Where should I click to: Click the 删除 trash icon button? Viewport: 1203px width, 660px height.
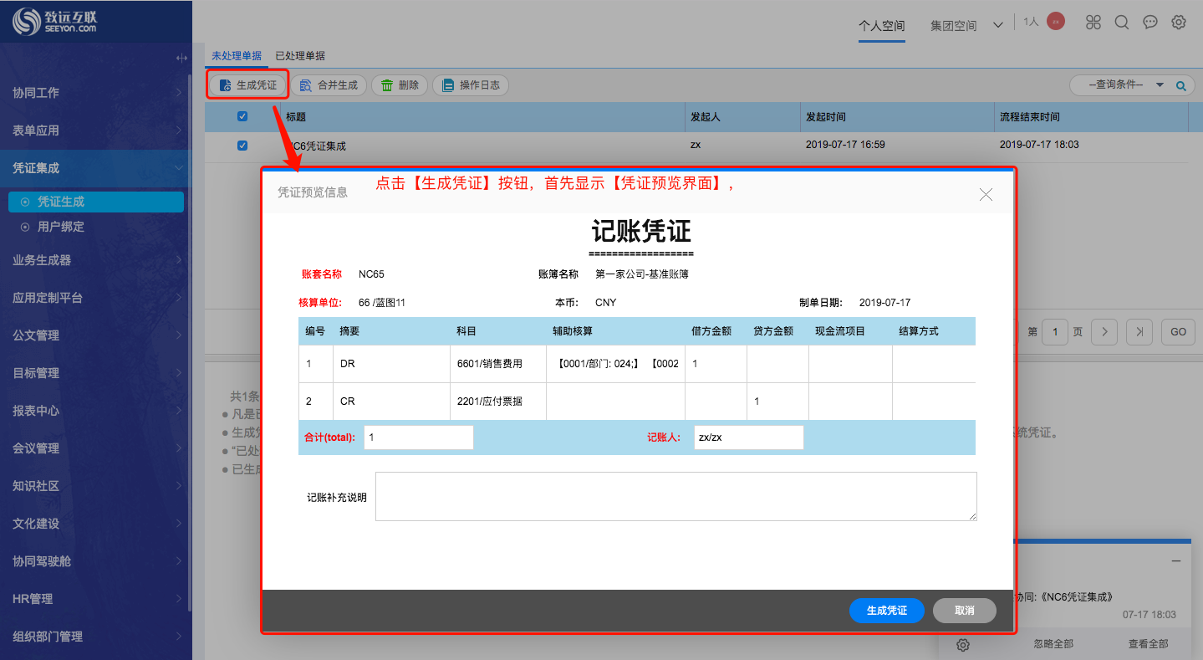[400, 85]
